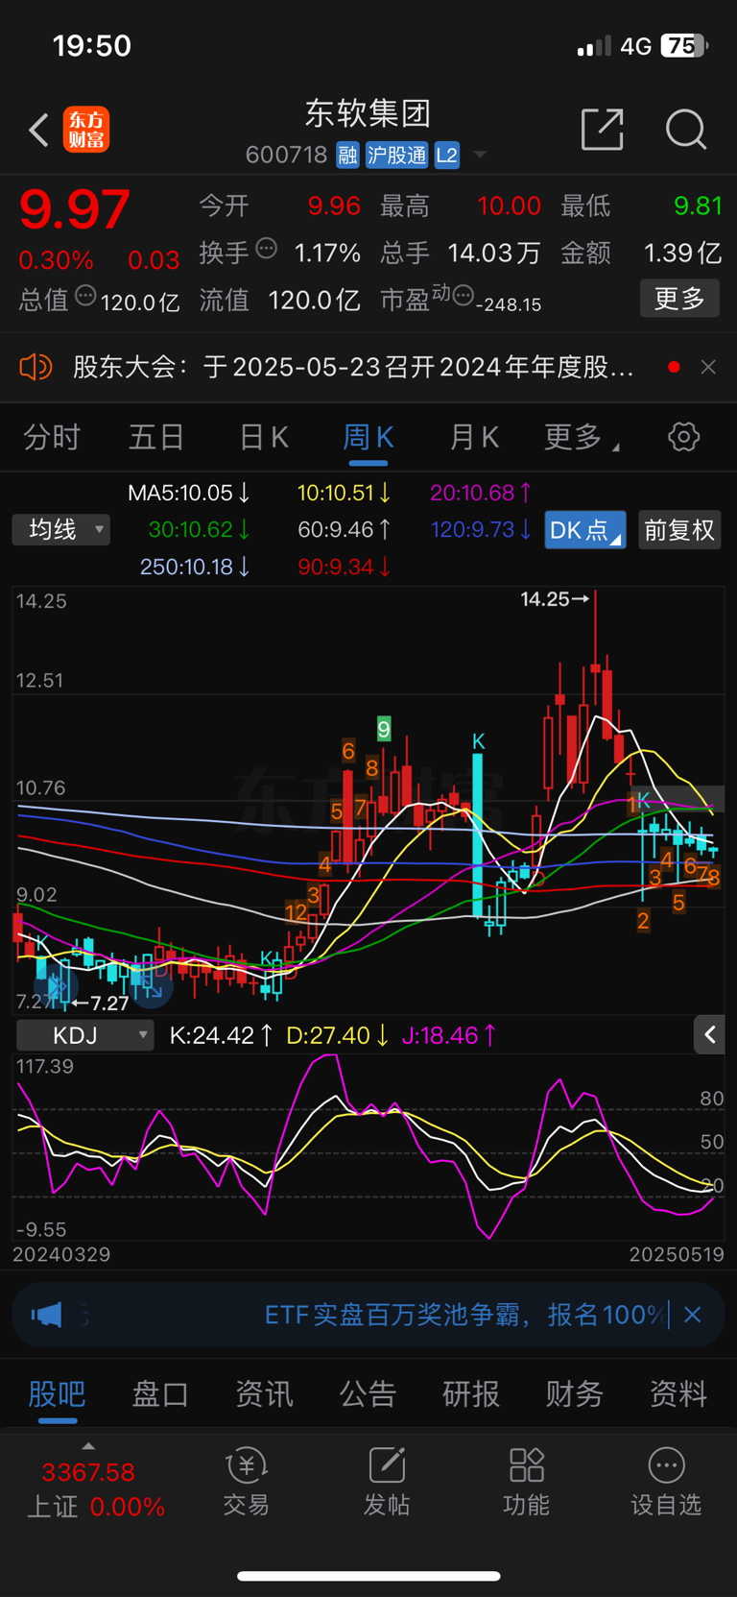
Task: Tap the J:18.46 indicator value
Action: 449,1035
